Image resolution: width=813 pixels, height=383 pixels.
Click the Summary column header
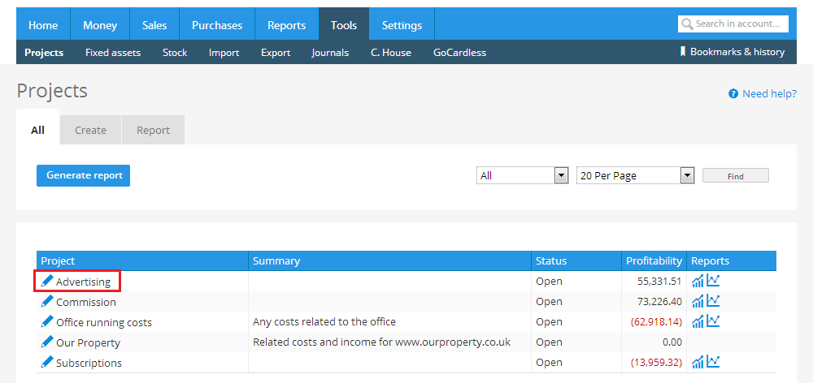click(390, 260)
